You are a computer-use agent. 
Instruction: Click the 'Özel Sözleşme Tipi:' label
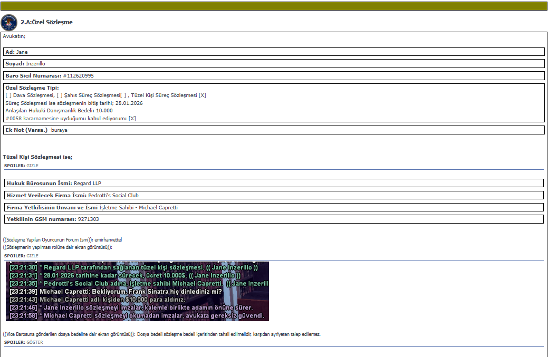pos(32,88)
